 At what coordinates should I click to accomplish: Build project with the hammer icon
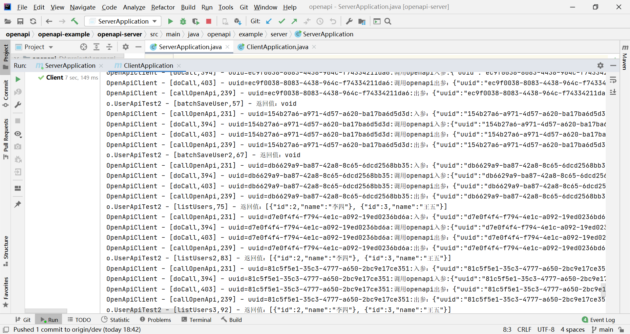75,21
